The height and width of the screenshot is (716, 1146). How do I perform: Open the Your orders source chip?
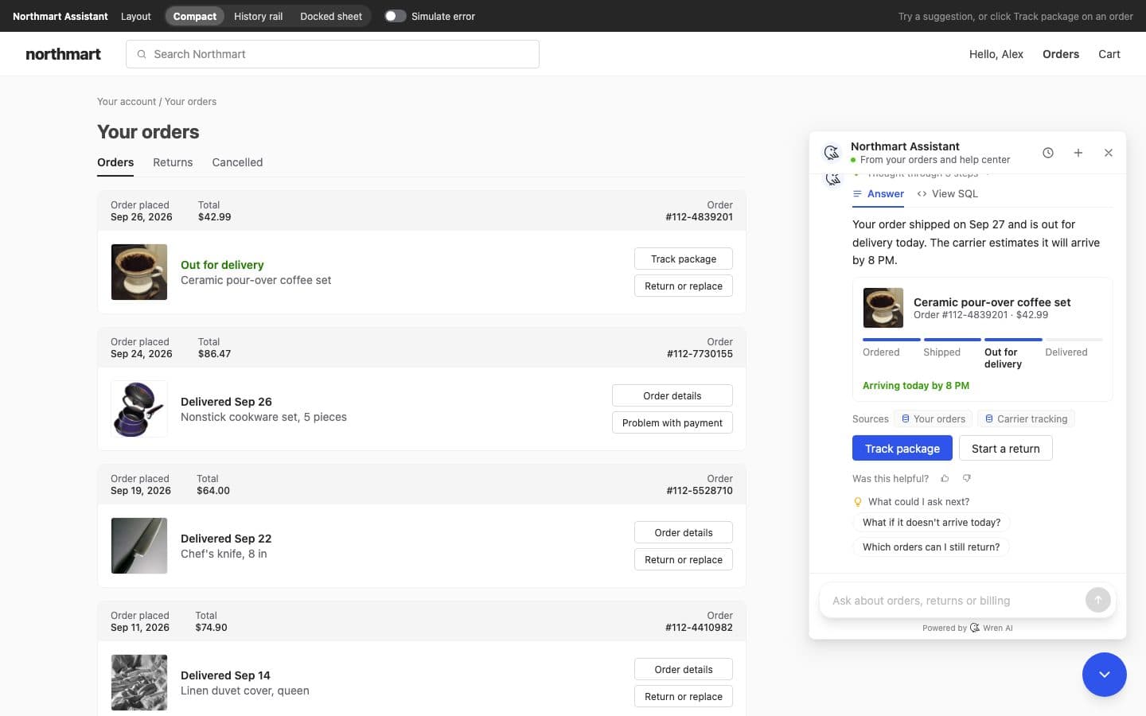tap(933, 418)
